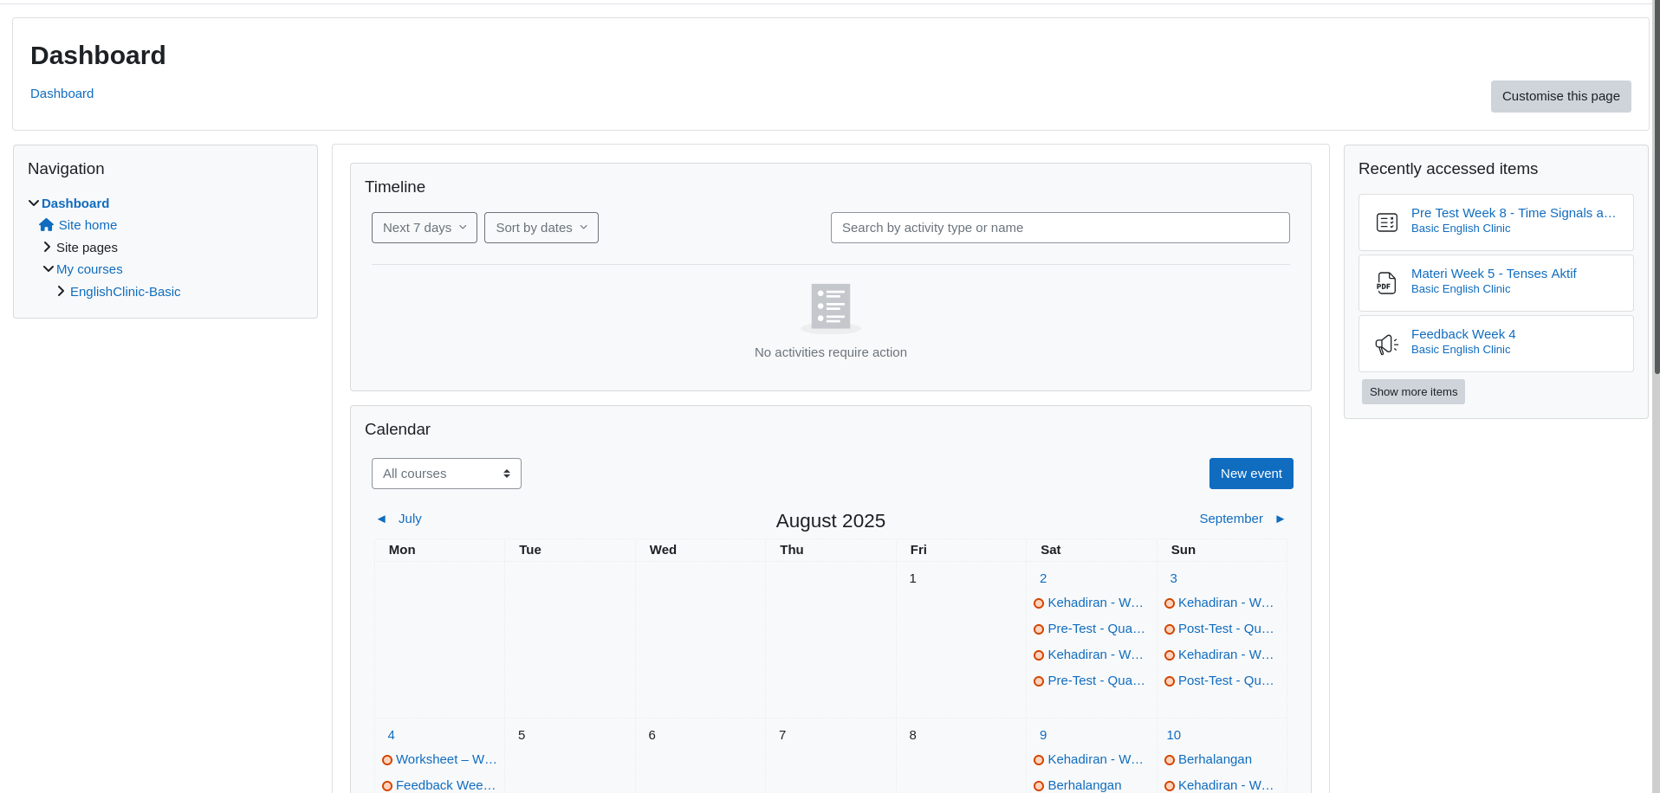This screenshot has height=793, width=1660.
Task: Click the Berhalangan event circle icon on August 10
Action: pyautogui.click(x=1170, y=760)
